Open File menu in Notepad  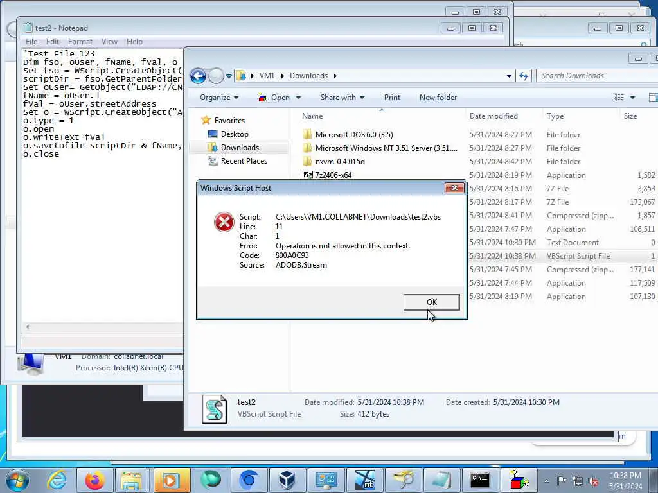pyautogui.click(x=31, y=42)
